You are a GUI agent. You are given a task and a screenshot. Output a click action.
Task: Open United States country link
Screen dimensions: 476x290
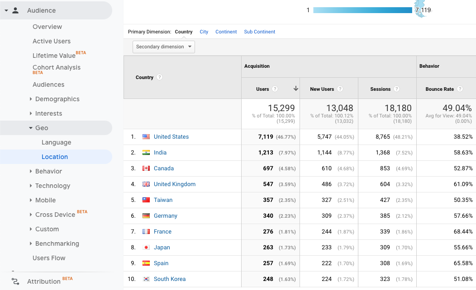pos(171,137)
